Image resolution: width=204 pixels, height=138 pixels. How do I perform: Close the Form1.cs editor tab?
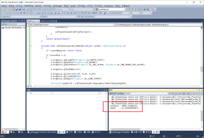click(38, 21)
